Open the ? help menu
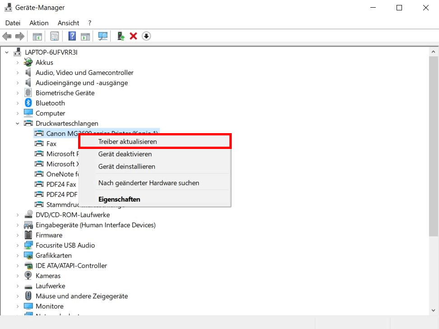This screenshot has width=439, height=329. click(89, 23)
